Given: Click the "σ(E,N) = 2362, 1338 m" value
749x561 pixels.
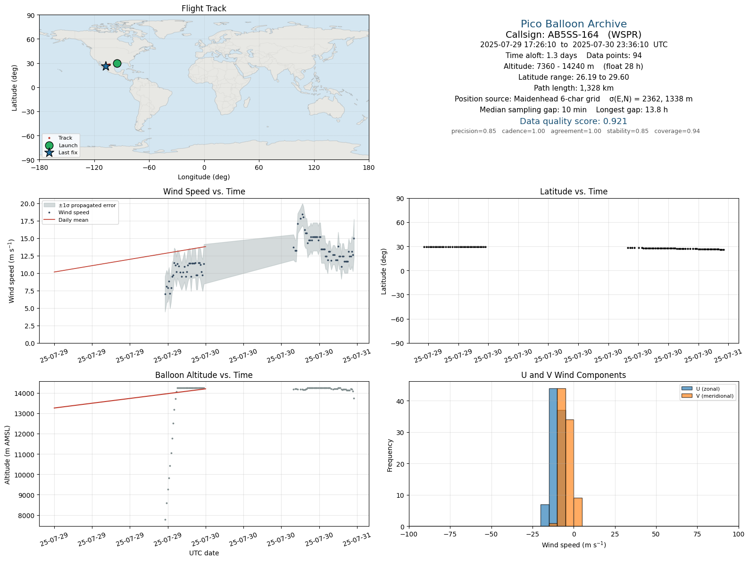Looking at the screenshot, I should (x=651, y=99).
